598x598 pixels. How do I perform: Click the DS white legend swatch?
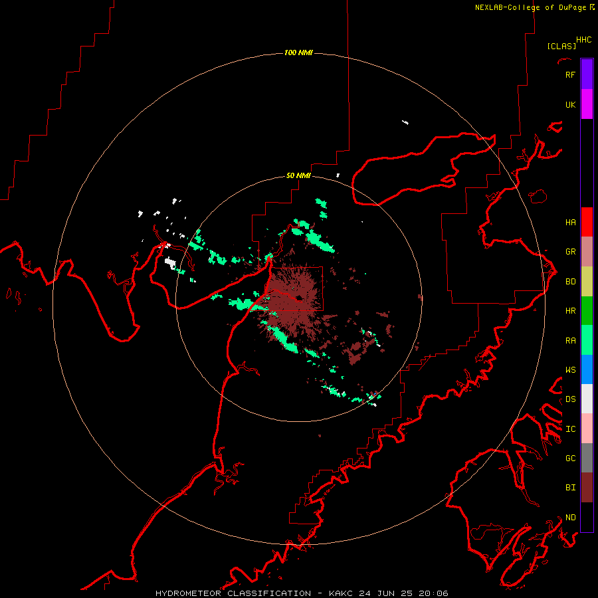(x=587, y=399)
